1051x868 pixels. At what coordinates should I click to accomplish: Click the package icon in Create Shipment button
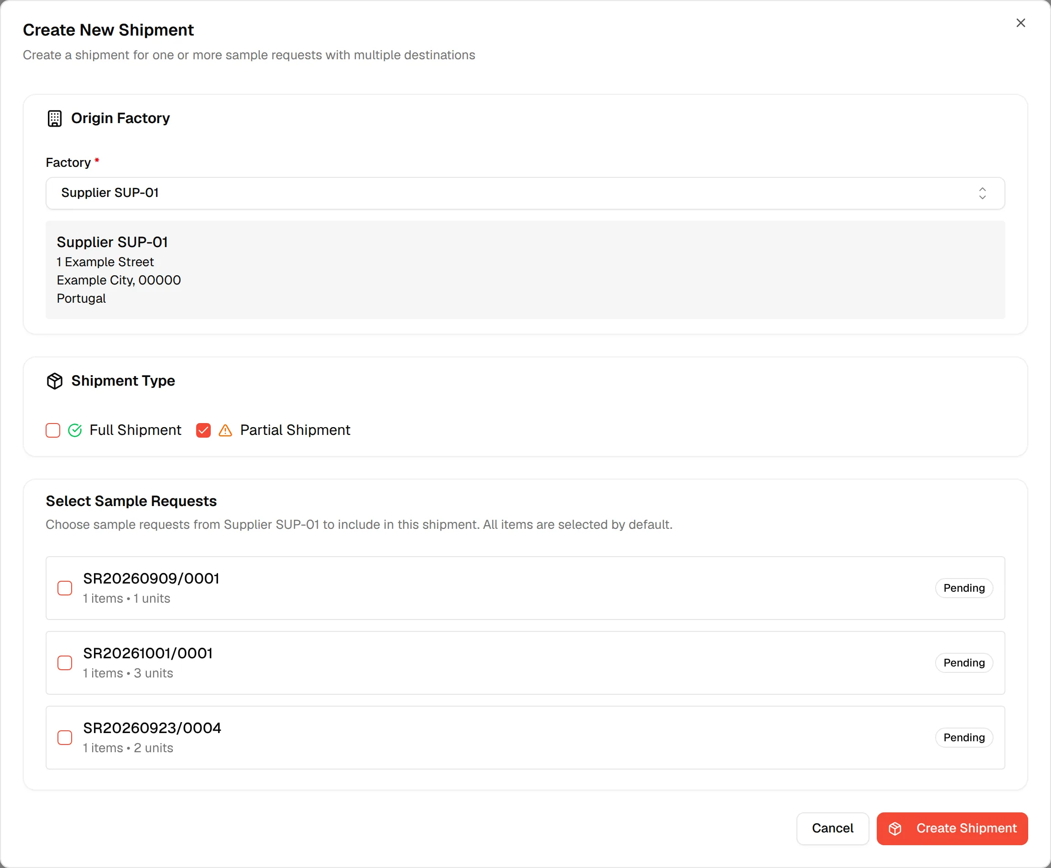[x=895, y=828]
